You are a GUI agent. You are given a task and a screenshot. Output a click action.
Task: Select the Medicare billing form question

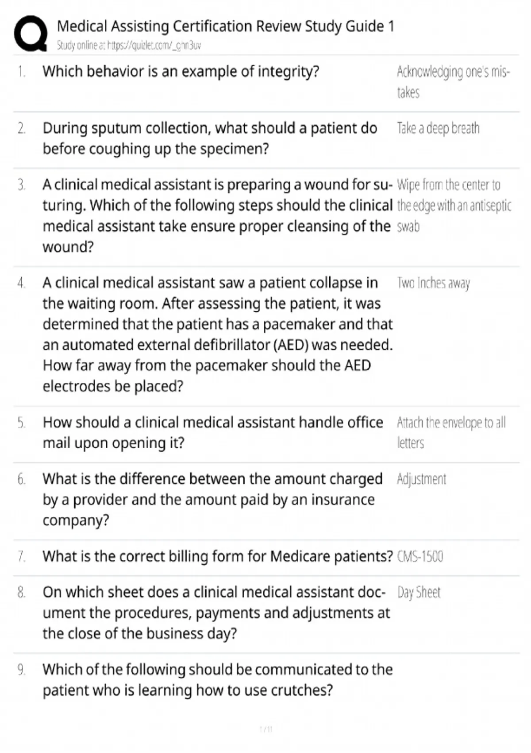[x=217, y=556]
